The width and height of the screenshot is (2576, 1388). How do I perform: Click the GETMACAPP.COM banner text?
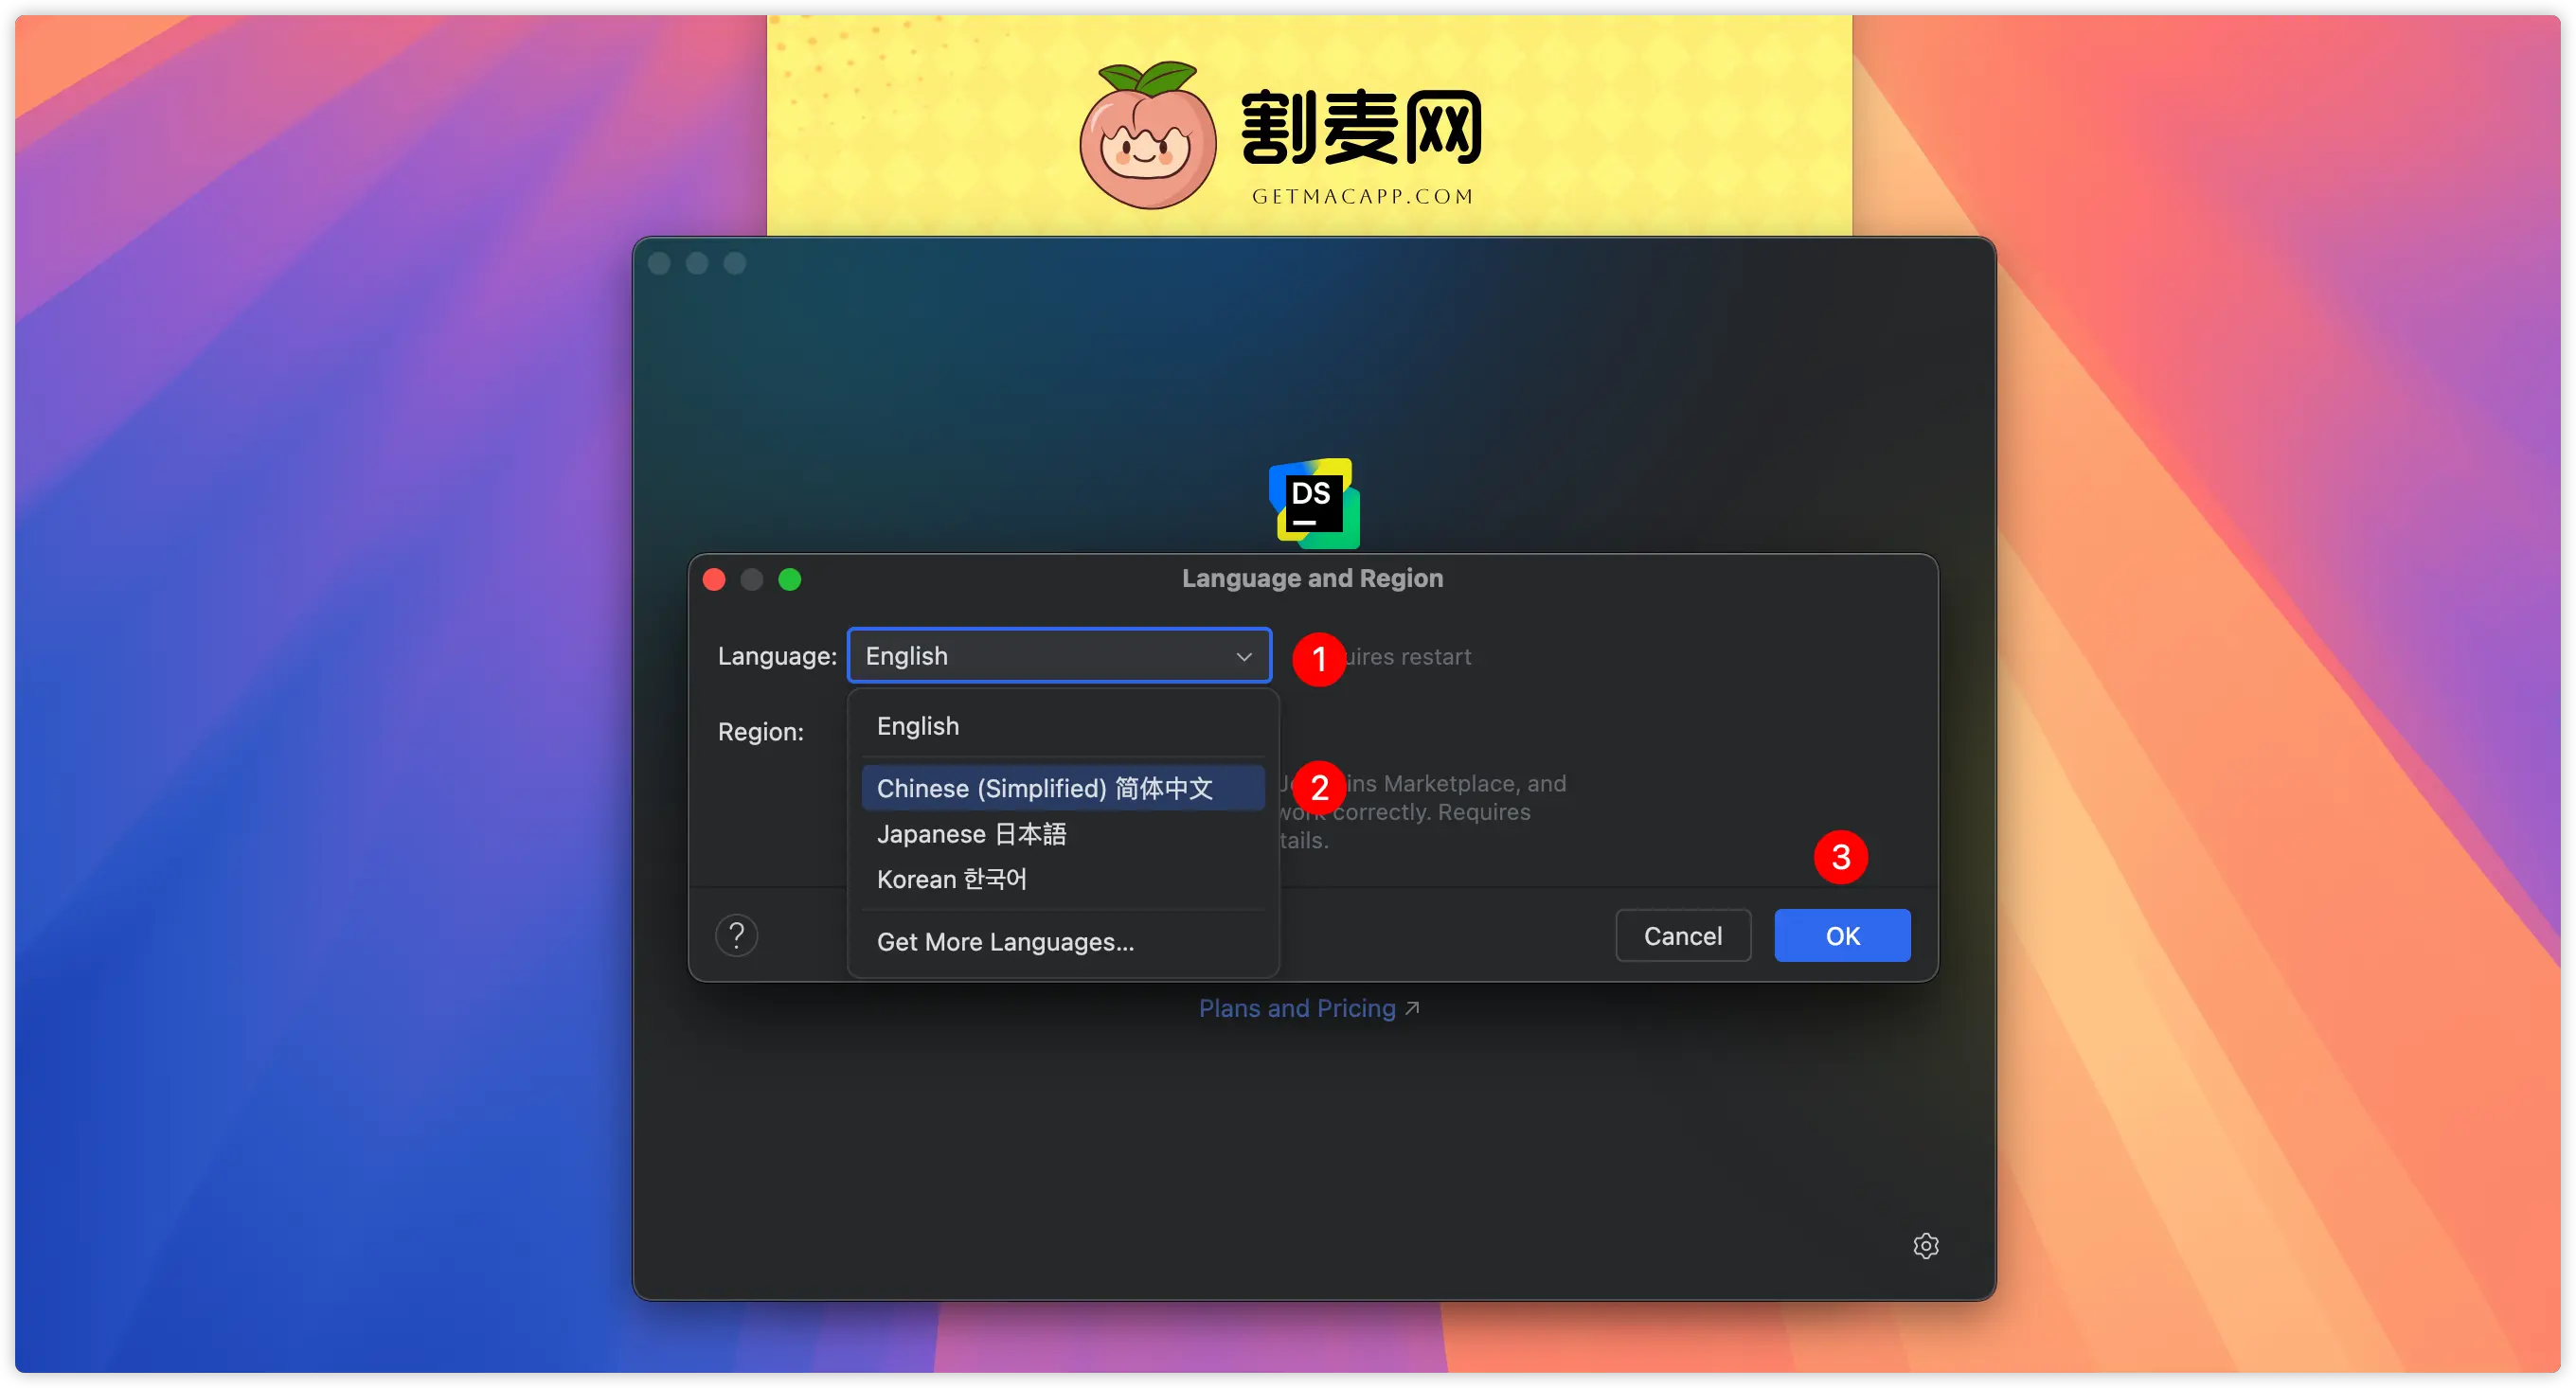point(1362,197)
